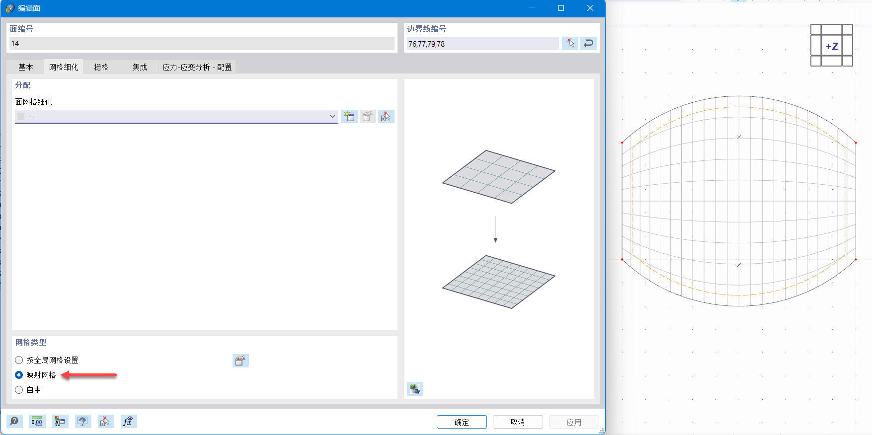The height and width of the screenshot is (435, 872).
Task: Open global mesh settings icon
Action: (x=240, y=361)
